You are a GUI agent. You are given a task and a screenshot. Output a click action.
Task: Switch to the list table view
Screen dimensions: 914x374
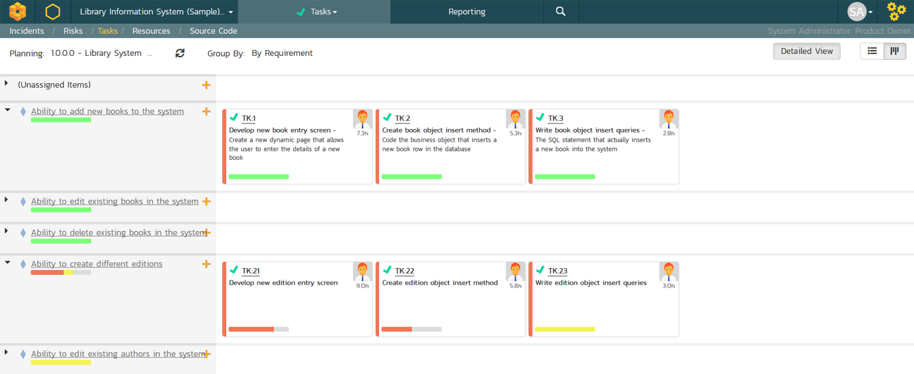872,52
